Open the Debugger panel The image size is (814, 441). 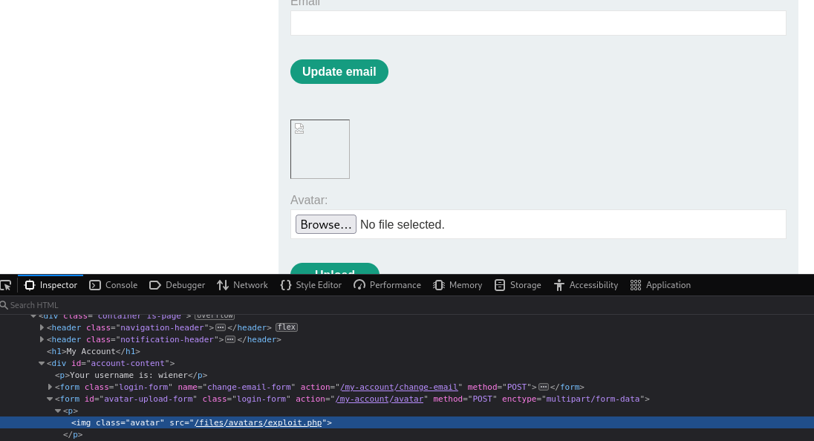coord(177,285)
